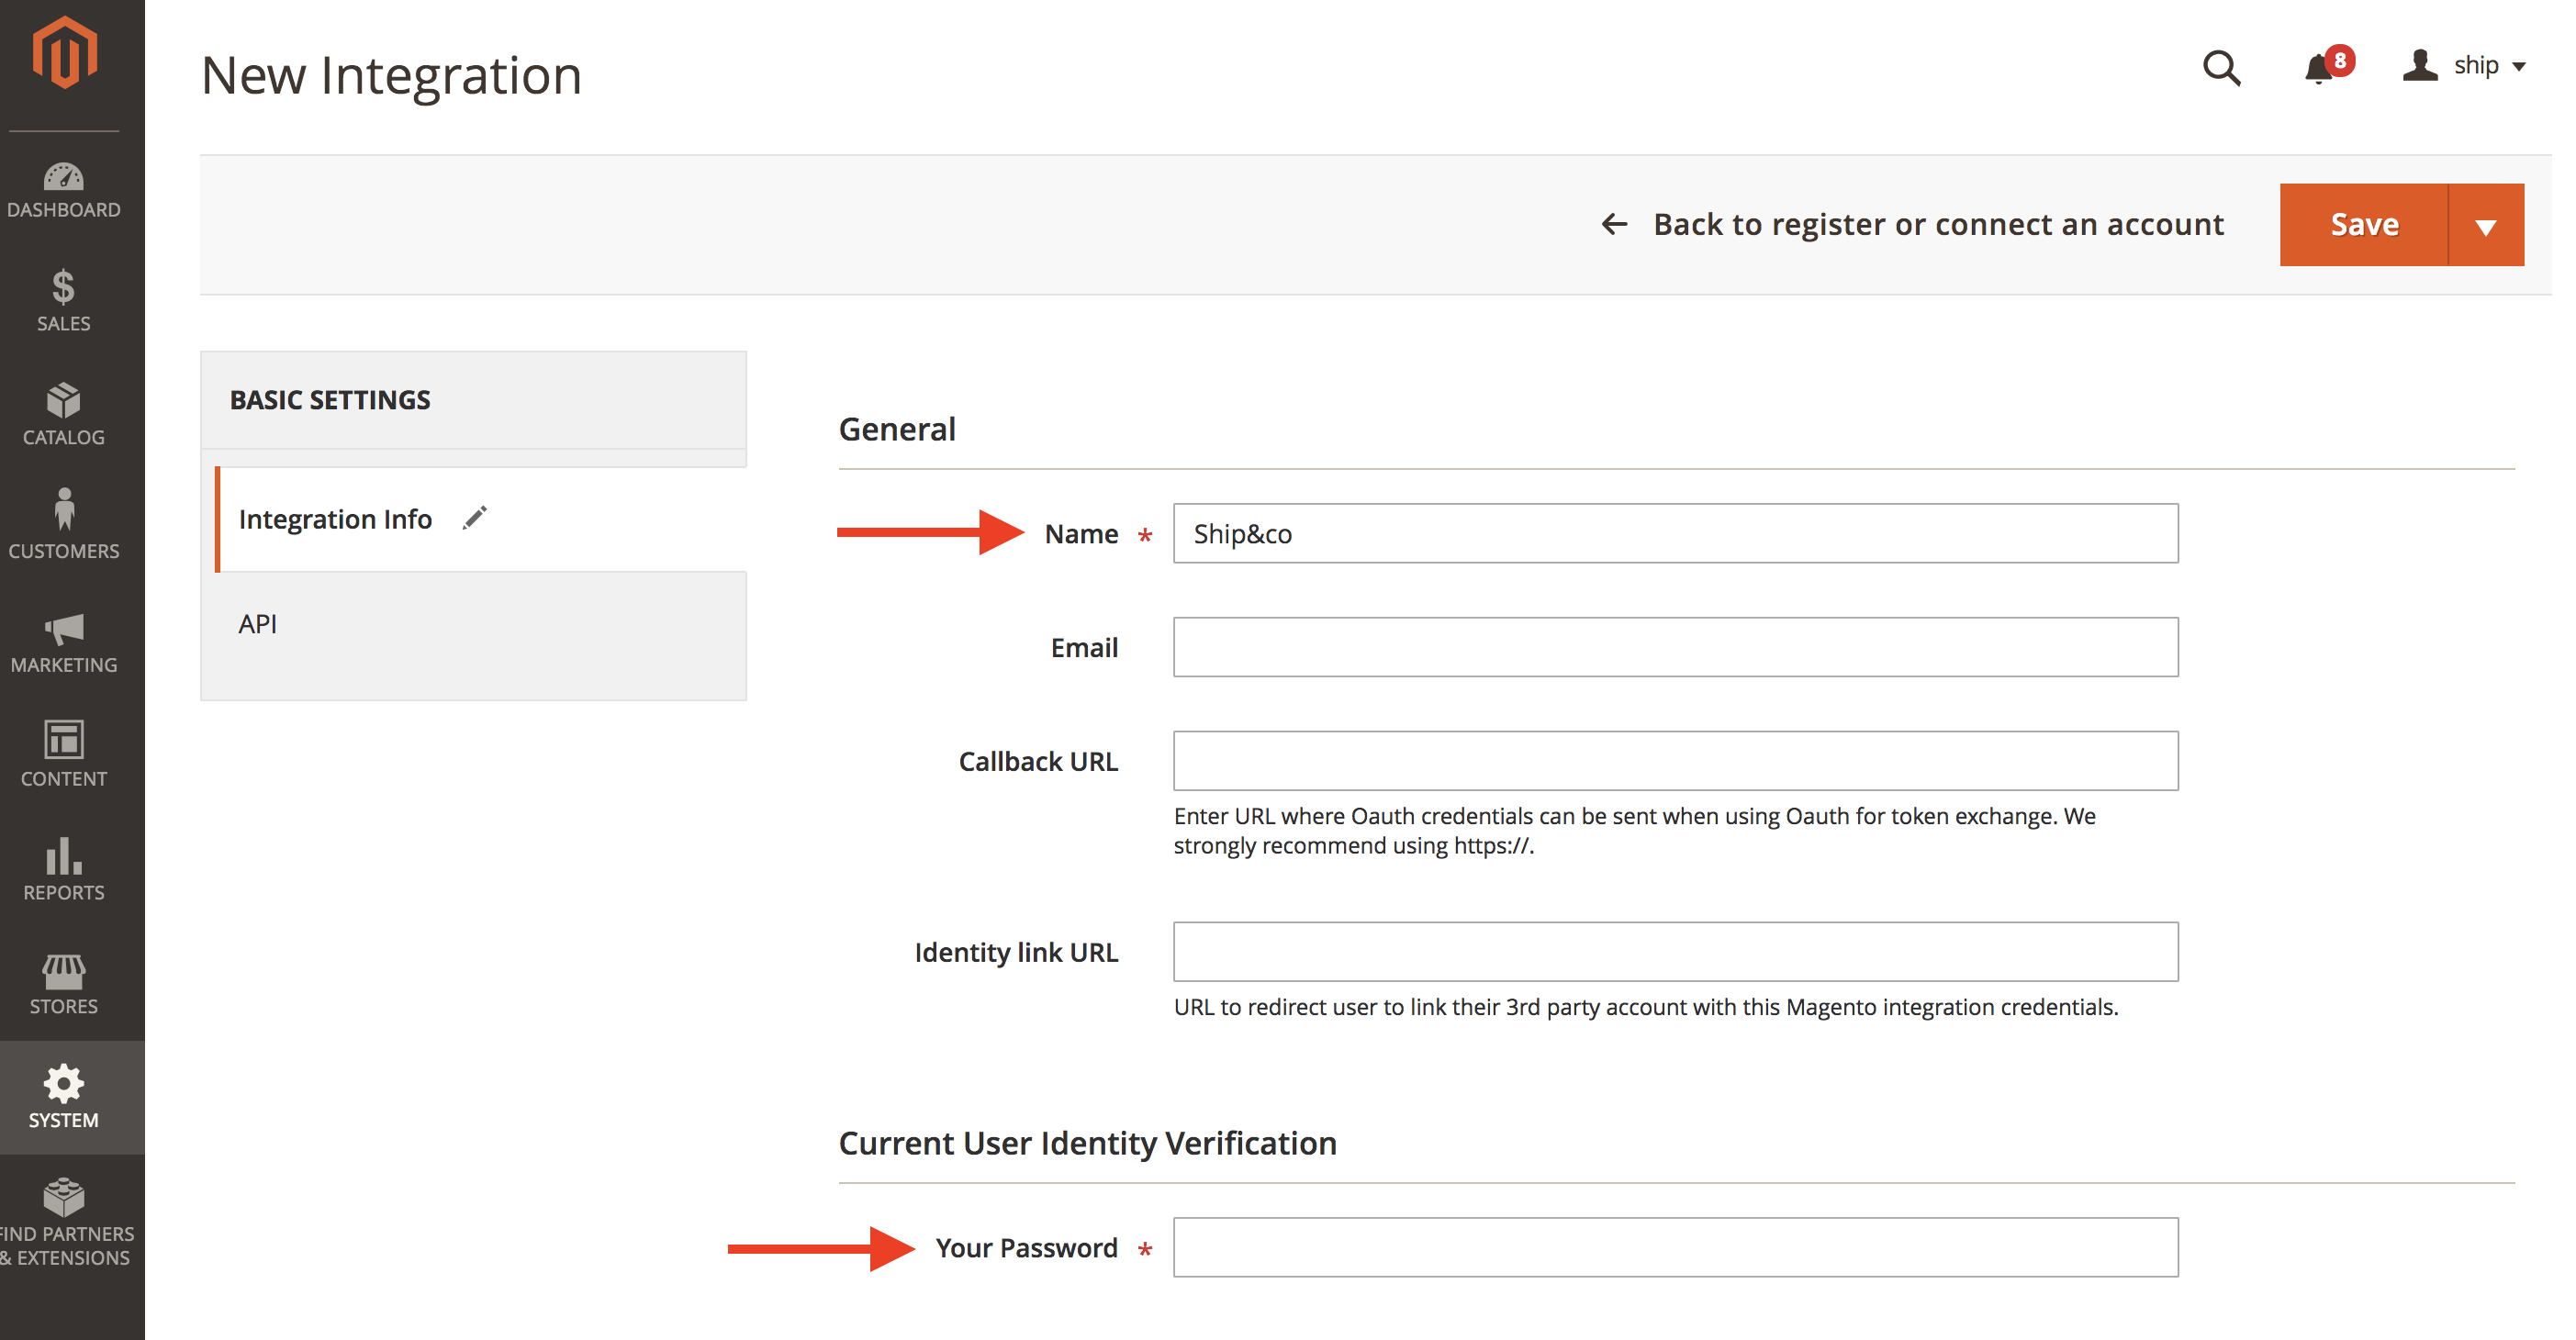Open Find Partners & Extensions
This screenshot has height=1340, width=2576.
pyautogui.click(x=64, y=1223)
